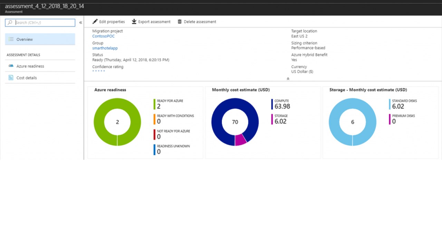Click the Storage value 6.02 in cost estimate

click(280, 121)
